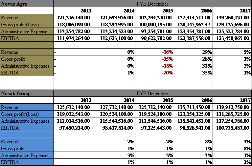
Task: Click the red -18% admin expenses cell
Action: click(x=155, y=66)
